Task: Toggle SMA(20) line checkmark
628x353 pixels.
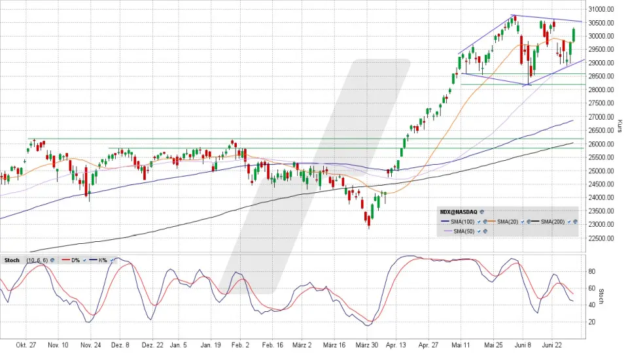Action: click(522, 222)
